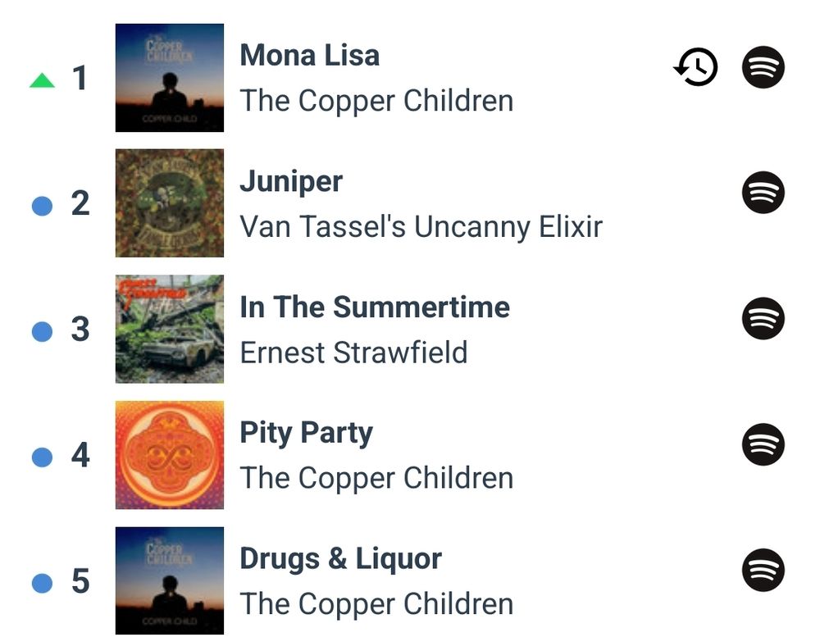Open Mona Lisa on Spotify
The image size is (820, 637).
(x=763, y=67)
